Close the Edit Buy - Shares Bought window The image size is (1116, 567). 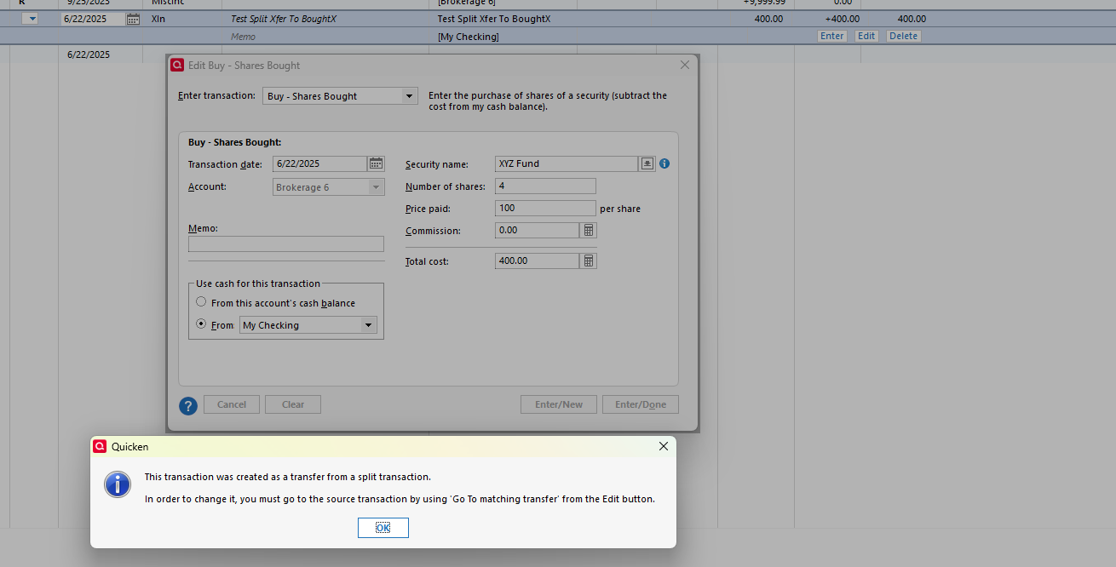(x=685, y=65)
